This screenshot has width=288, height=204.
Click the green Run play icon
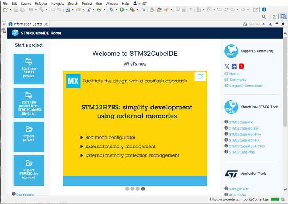point(121,9)
